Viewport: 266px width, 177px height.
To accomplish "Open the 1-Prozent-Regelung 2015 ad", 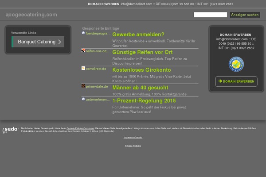I will click(x=144, y=100).
